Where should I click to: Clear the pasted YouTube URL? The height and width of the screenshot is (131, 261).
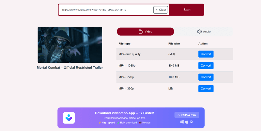point(161,10)
